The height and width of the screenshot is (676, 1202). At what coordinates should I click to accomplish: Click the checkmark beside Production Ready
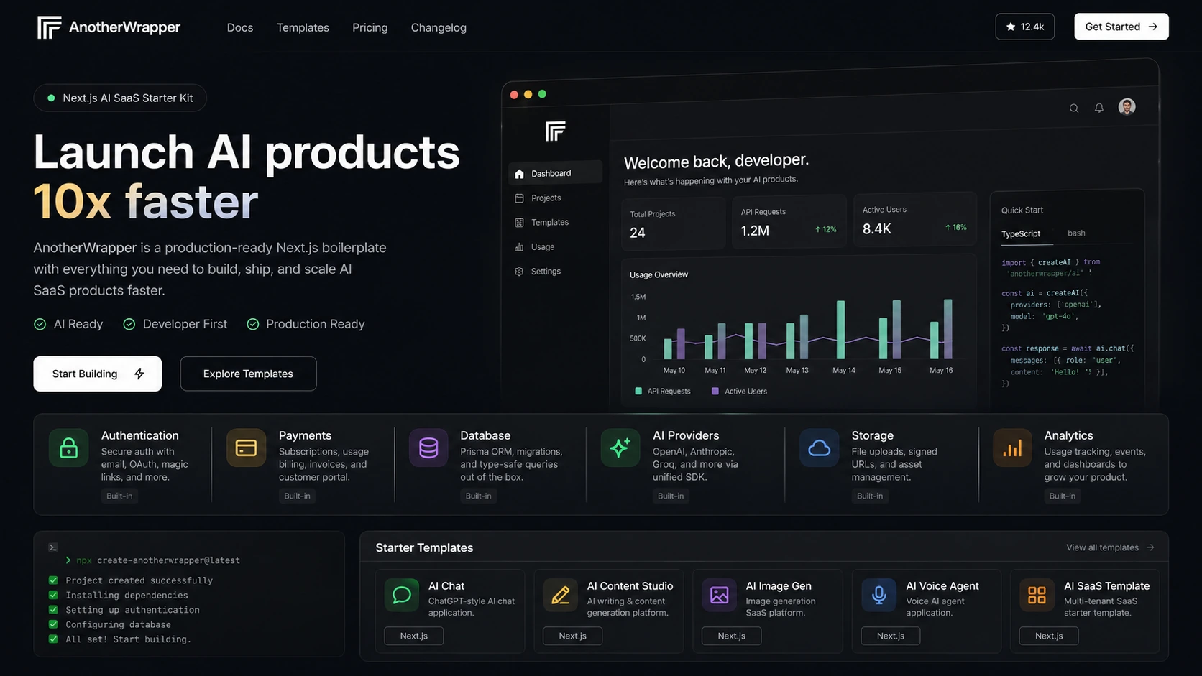tap(253, 324)
